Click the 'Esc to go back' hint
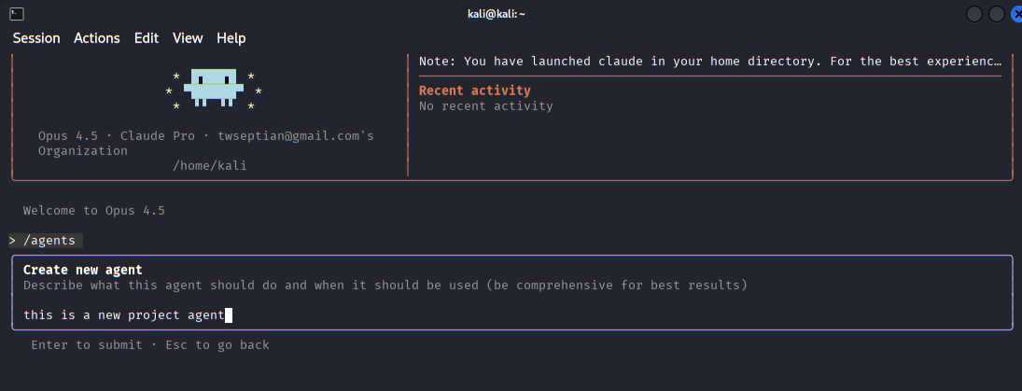 [x=215, y=345]
